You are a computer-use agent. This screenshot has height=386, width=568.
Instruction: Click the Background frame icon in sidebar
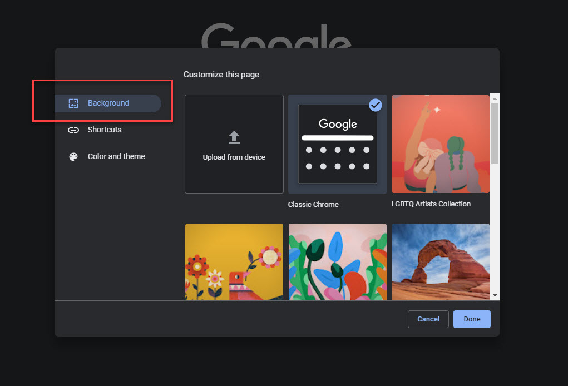click(73, 103)
